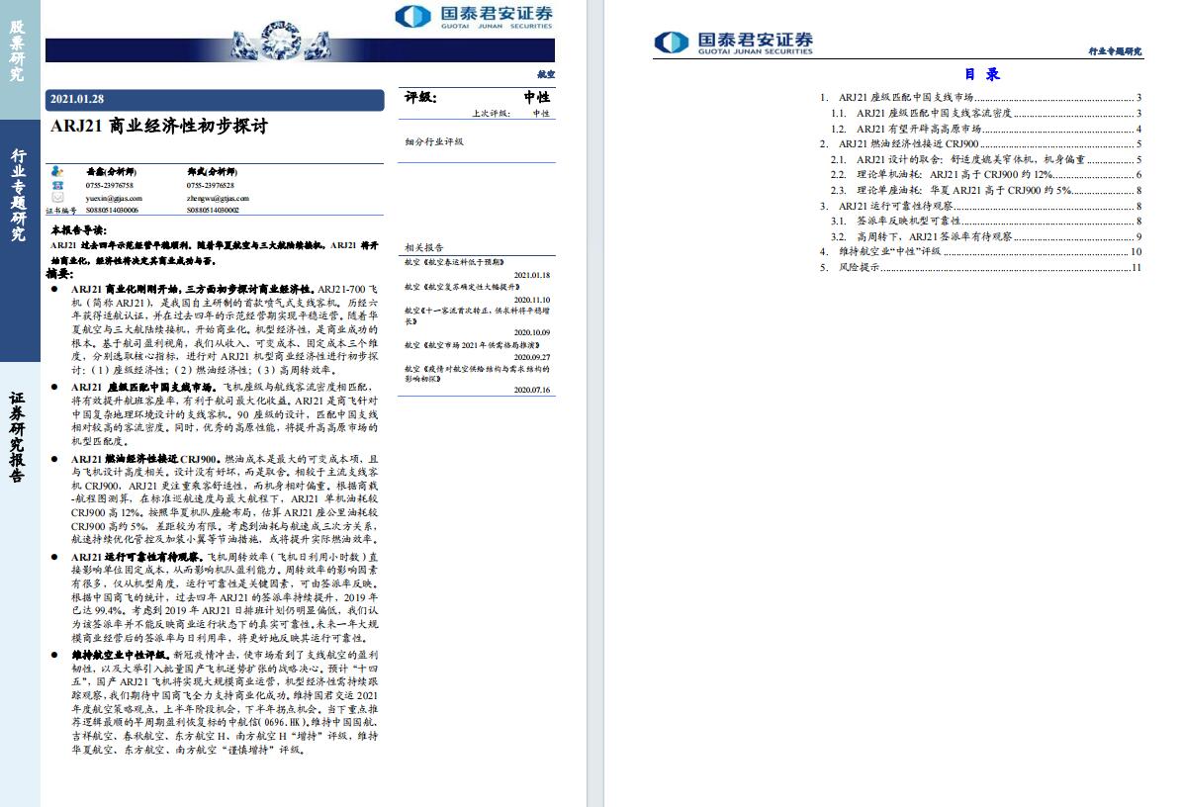This screenshot has height=807, width=1182.
Task: Click the '摘要:' heading
Action: coord(59,274)
